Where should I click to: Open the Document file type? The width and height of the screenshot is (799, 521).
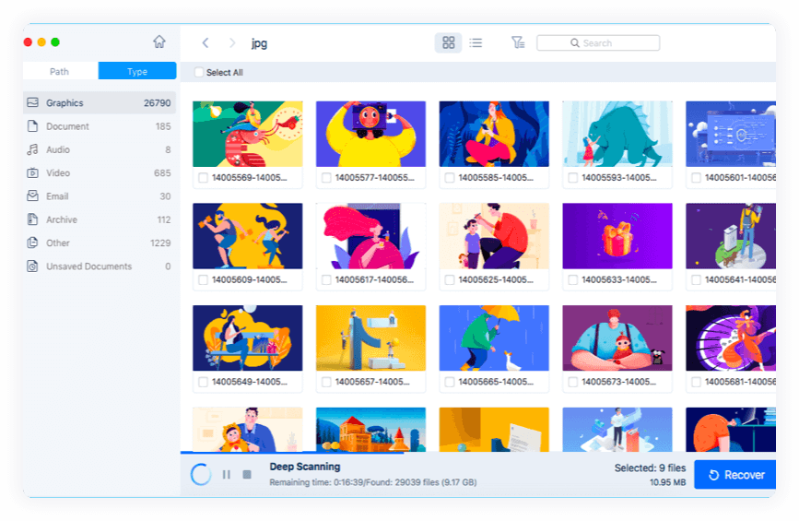100,126
